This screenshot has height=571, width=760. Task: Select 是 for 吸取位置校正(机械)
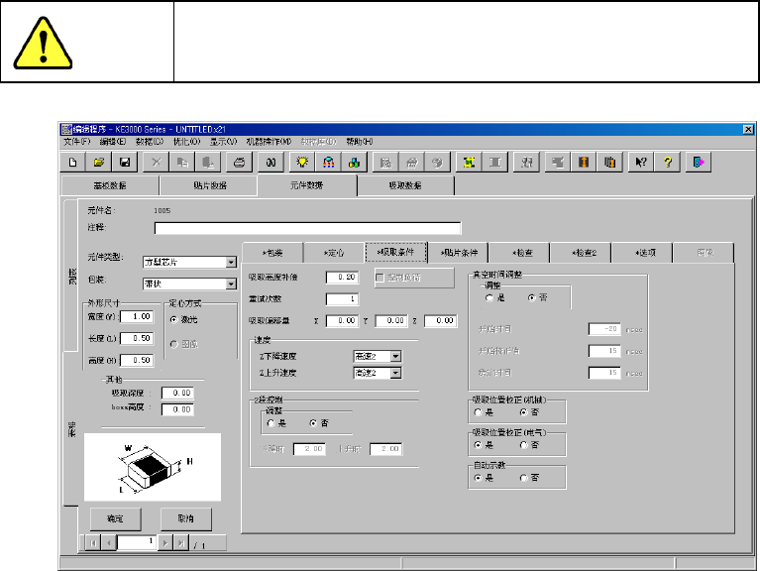480,411
